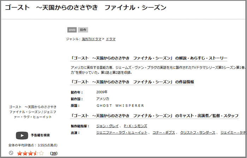Viewport: 247px width, 158px height.
Task: Open cast link ジェニファー・ラヴ・ヒューイット
Action: [122, 133]
